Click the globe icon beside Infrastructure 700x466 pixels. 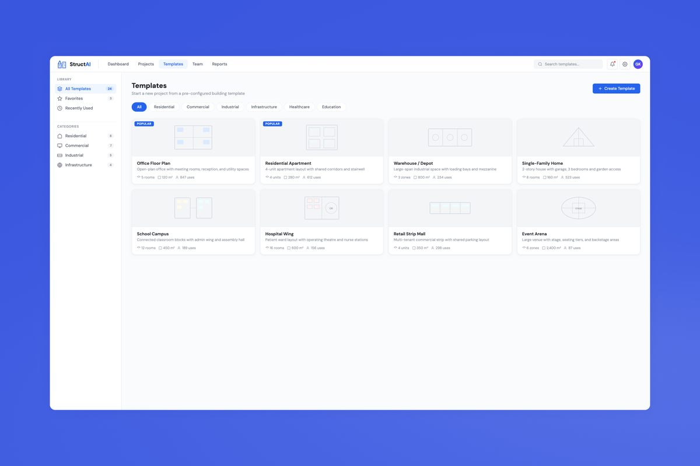[x=60, y=165]
